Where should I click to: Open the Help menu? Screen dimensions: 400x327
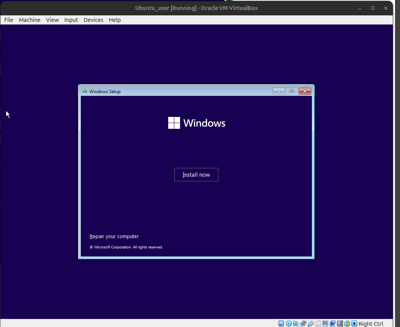(x=115, y=20)
